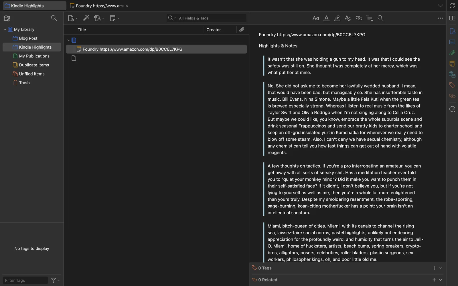Jump to Related section red icon
Image resolution: width=458 pixels, height=286 pixels.
click(x=452, y=96)
